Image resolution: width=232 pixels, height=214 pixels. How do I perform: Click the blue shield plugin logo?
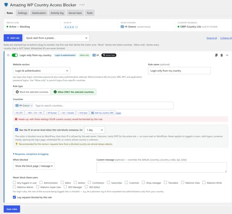[6, 5]
